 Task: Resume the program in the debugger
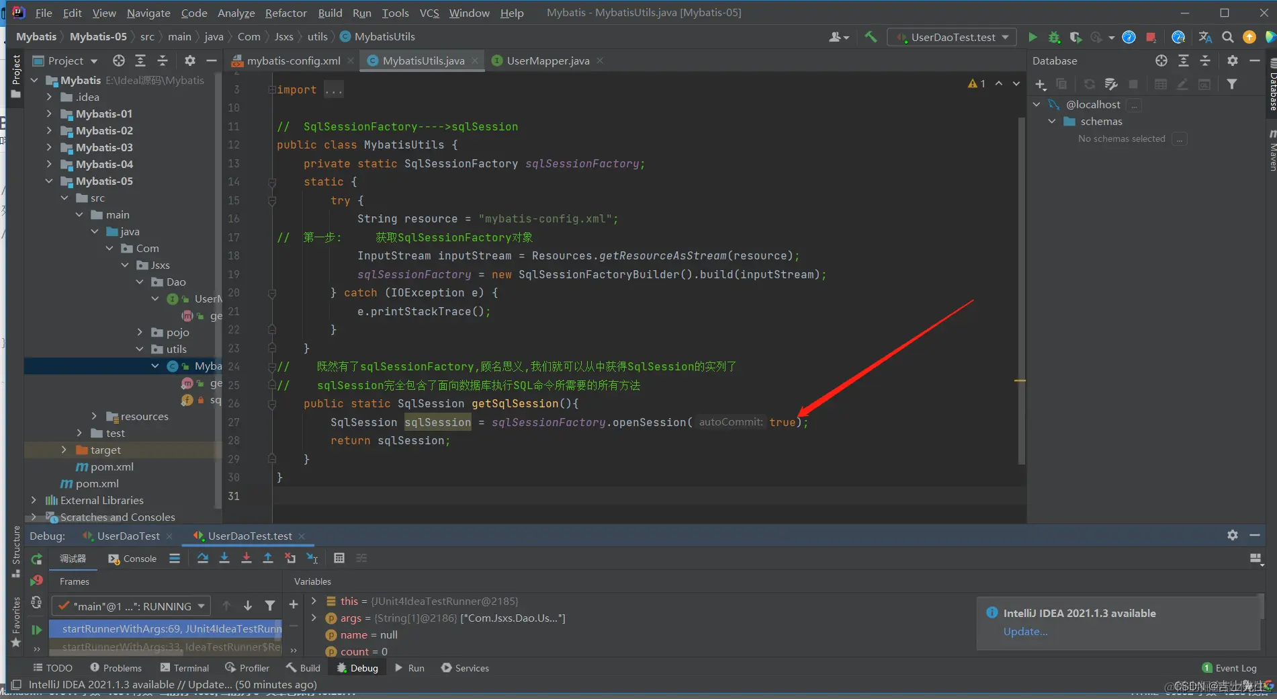(x=37, y=629)
